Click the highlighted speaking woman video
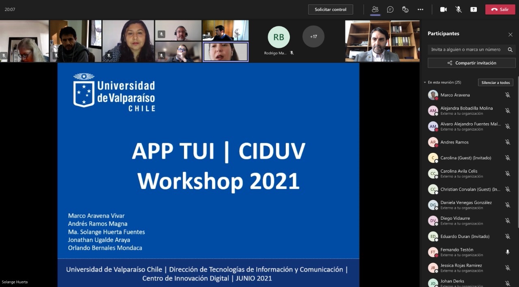This screenshot has width=519, height=287. (x=225, y=52)
